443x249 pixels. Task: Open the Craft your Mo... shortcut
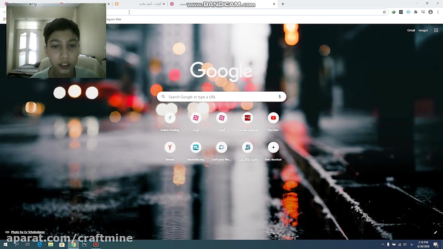[221, 147]
